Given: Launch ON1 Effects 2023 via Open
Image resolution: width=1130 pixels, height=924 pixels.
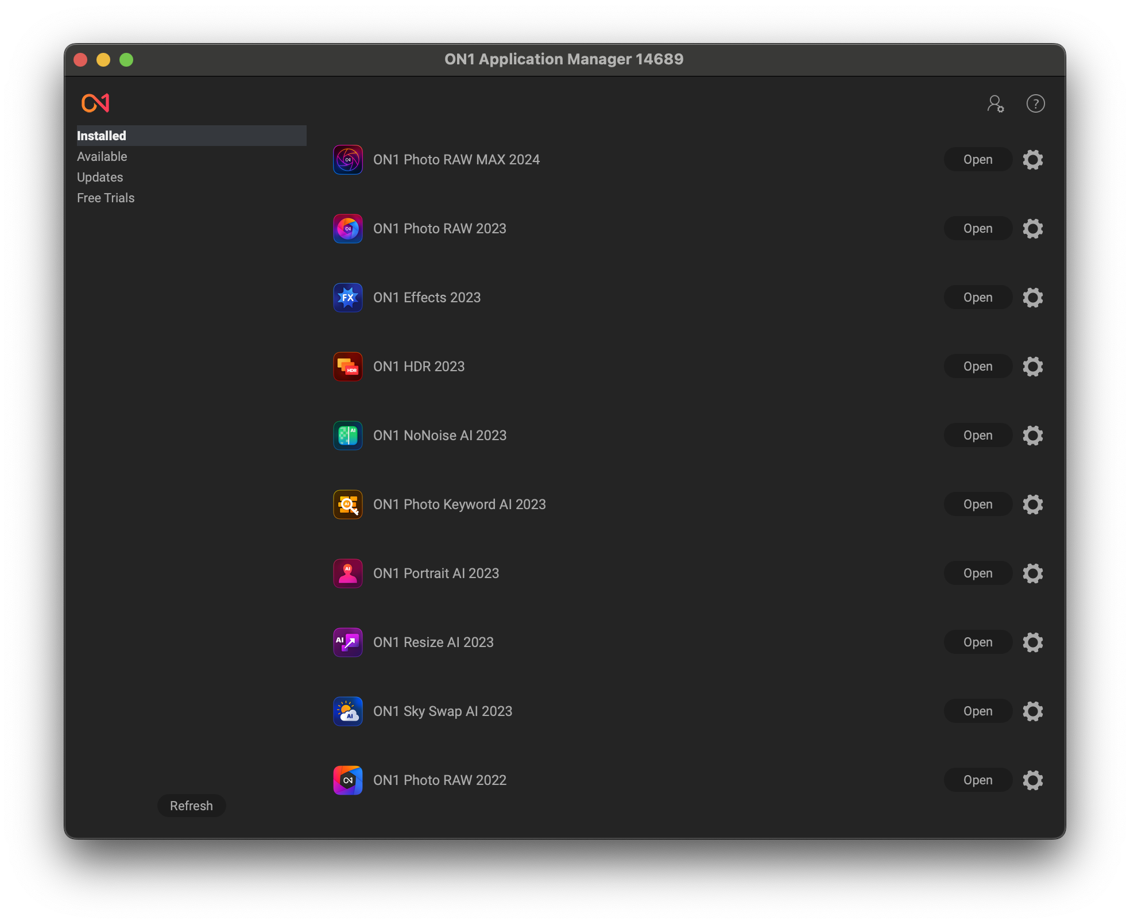Looking at the screenshot, I should (x=978, y=298).
